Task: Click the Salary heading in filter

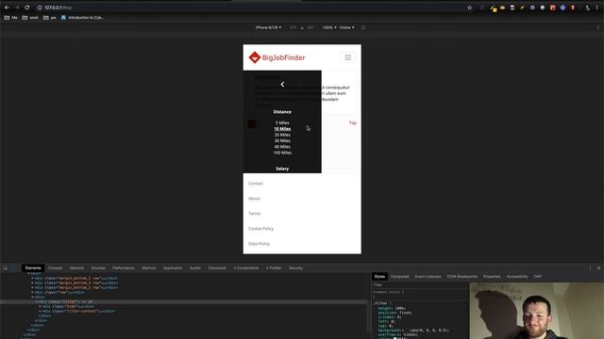Action: pos(282,169)
